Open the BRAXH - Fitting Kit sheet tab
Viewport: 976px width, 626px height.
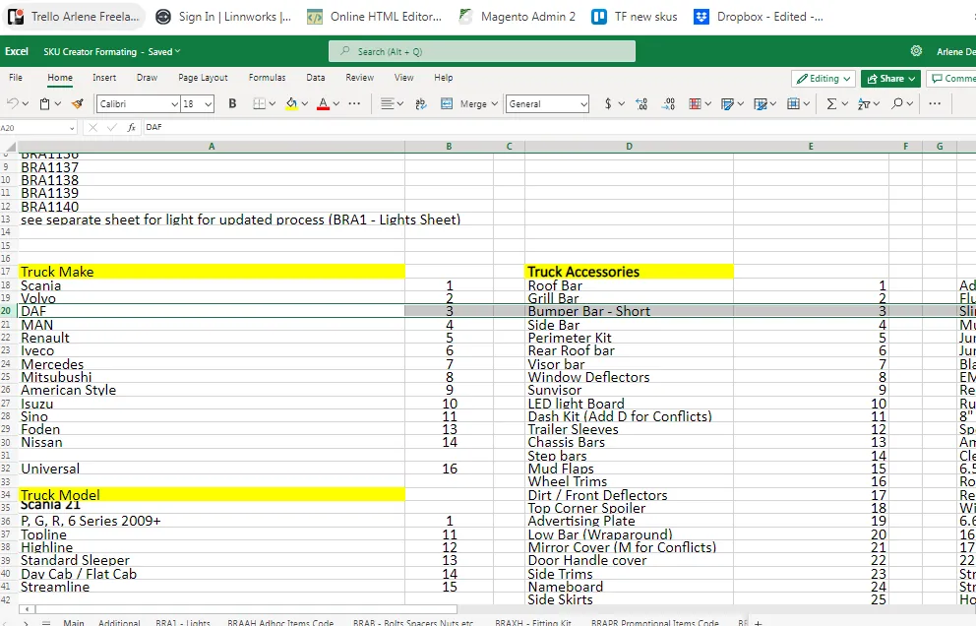[533, 622]
